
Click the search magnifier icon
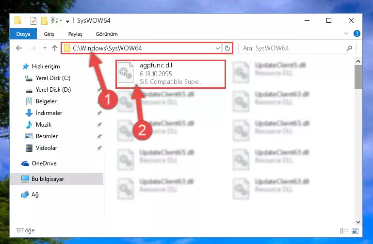[x=349, y=49]
